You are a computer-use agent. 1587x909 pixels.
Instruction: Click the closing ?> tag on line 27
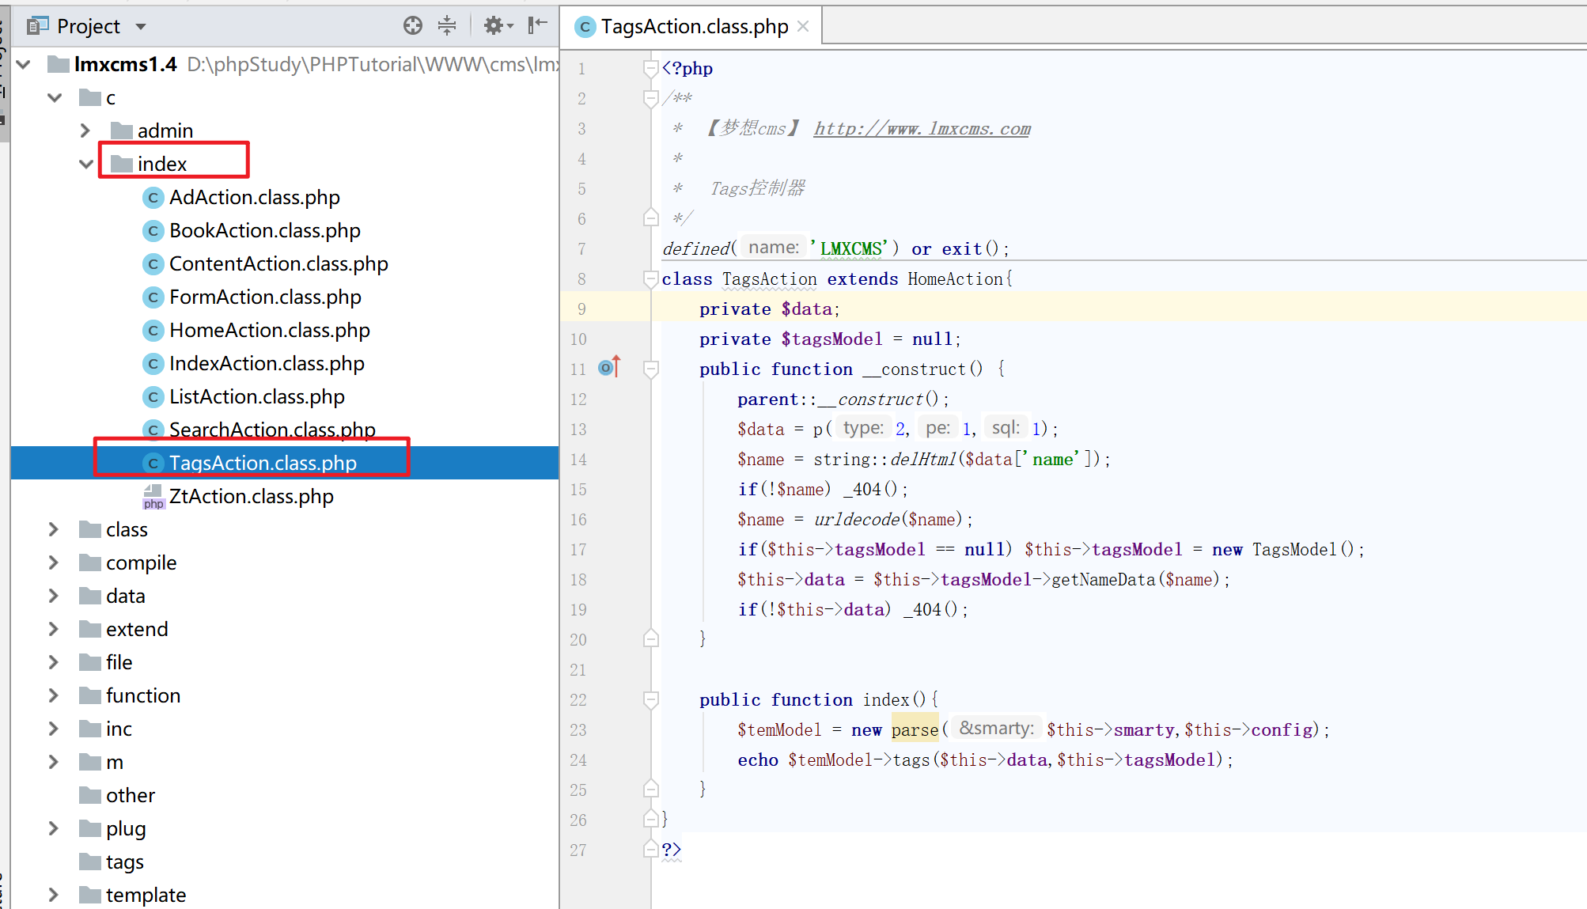[671, 850]
